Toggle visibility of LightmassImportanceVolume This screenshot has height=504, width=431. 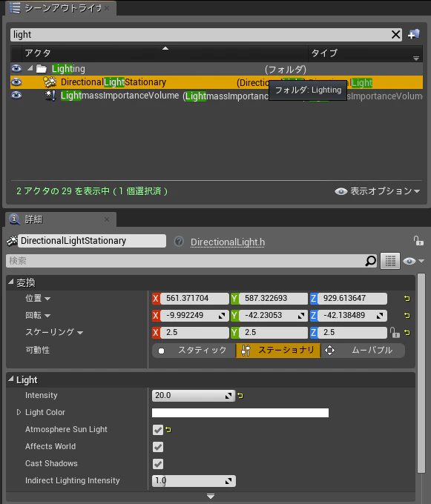(x=16, y=96)
